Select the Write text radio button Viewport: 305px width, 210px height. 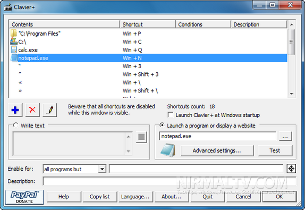(x=15, y=125)
